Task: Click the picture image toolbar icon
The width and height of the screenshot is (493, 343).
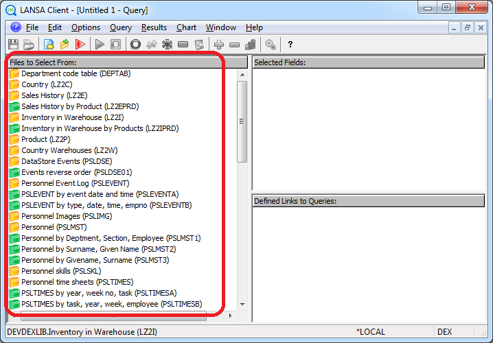Action: (x=199, y=45)
